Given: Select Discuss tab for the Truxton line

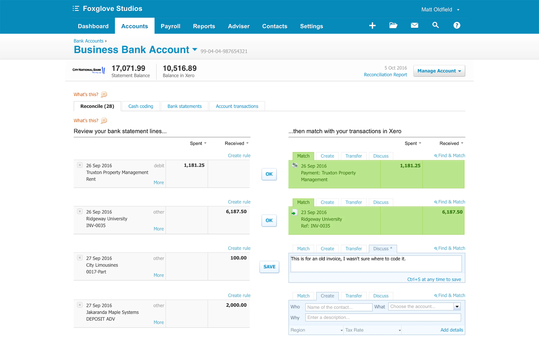Looking at the screenshot, I should point(381,156).
